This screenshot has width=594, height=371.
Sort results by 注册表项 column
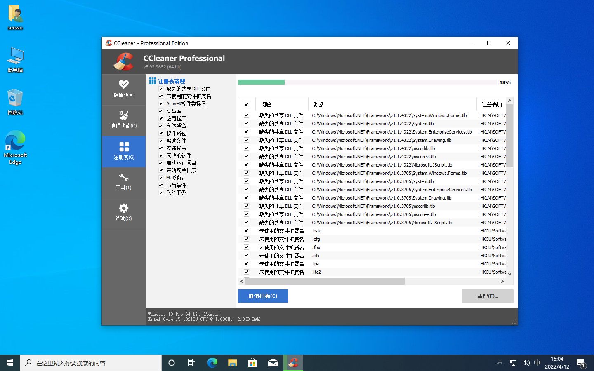[491, 104]
